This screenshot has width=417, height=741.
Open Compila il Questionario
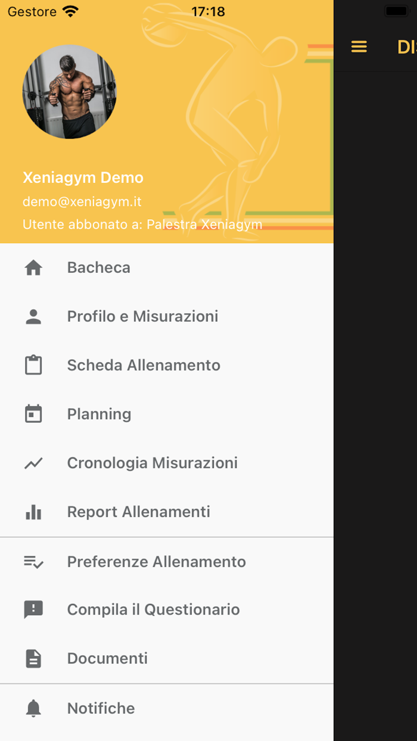click(x=153, y=610)
